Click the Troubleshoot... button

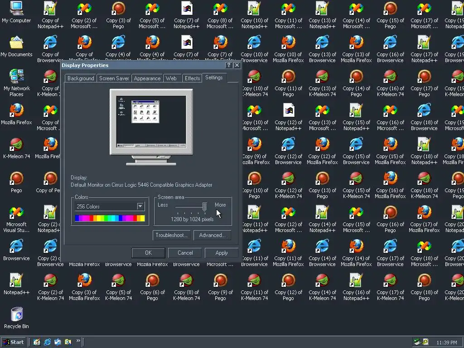click(x=172, y=235)
